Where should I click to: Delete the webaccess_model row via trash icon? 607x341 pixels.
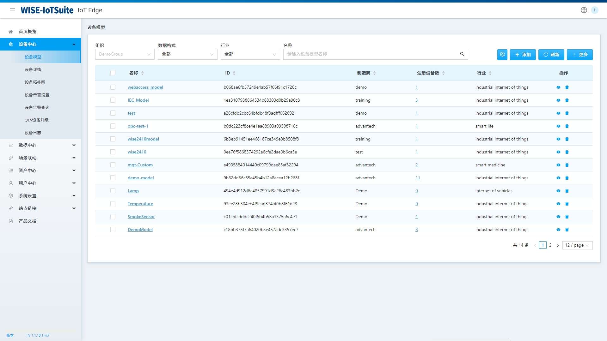click(x=567, y=87)
